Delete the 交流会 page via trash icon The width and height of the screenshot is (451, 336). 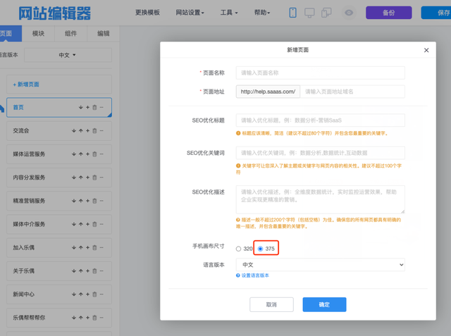[95, 131]
